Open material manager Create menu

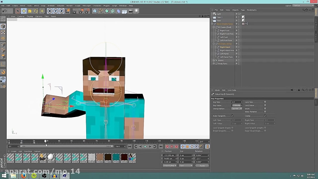point(13,151)
